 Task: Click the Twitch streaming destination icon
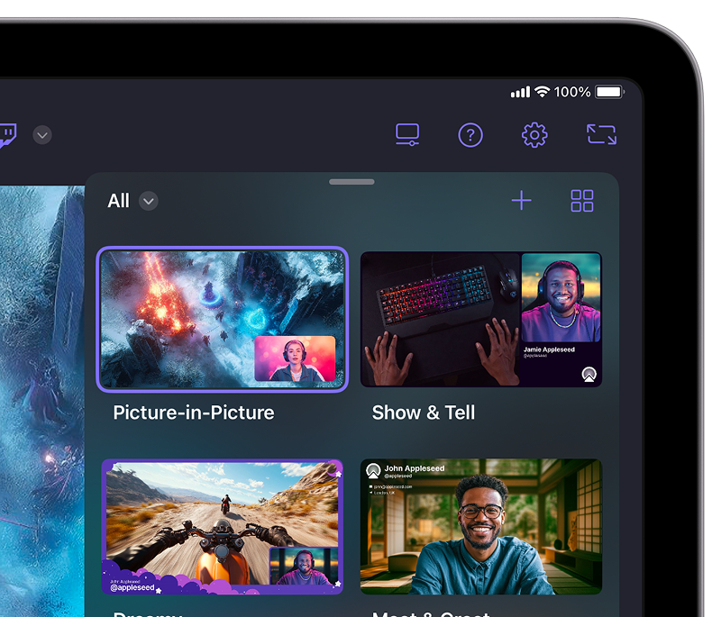[7, 135]
